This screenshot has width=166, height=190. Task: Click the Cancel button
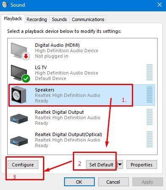click(113, 182)
